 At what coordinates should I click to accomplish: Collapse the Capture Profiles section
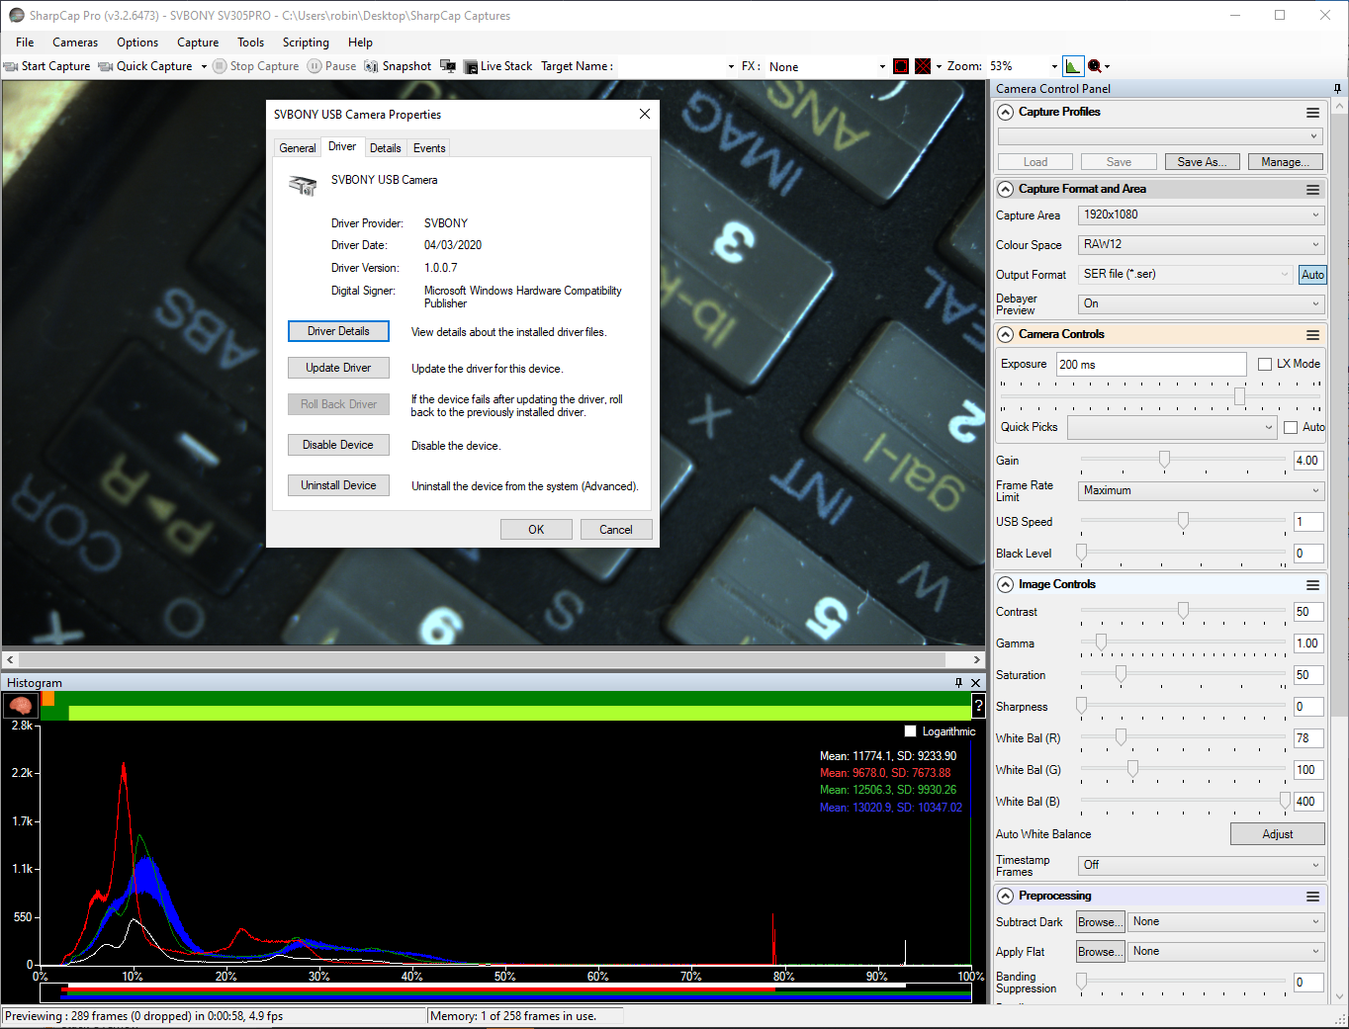pos(1006,112)
